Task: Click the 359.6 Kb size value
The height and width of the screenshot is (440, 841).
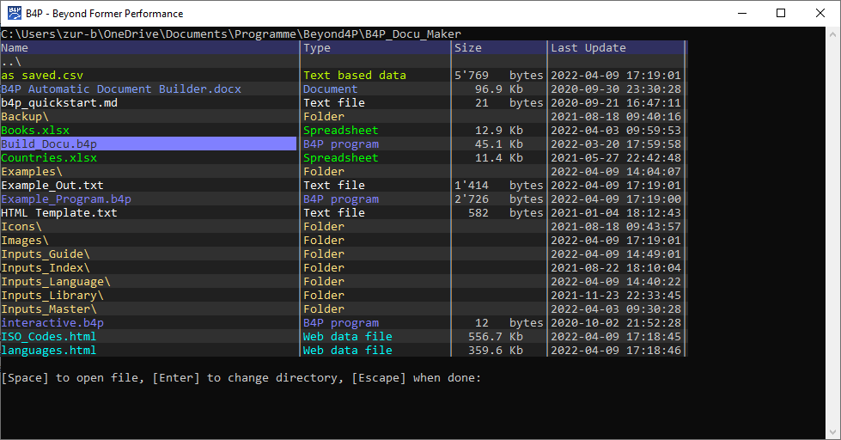Action: 496,351
